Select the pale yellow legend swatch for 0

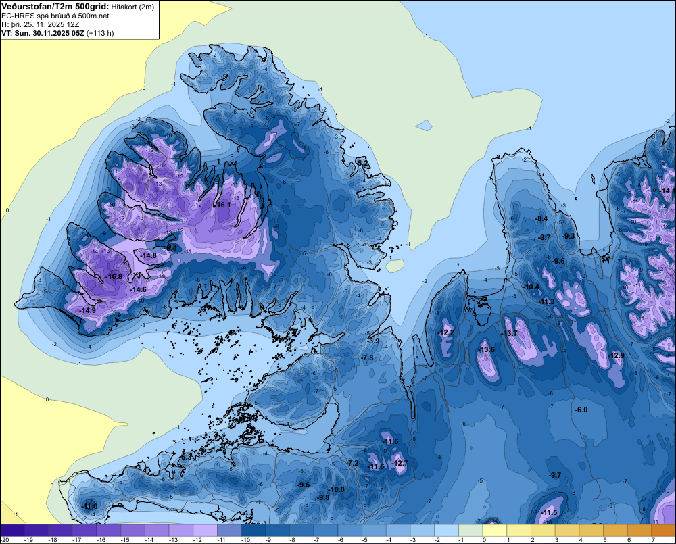click(495, 530)
